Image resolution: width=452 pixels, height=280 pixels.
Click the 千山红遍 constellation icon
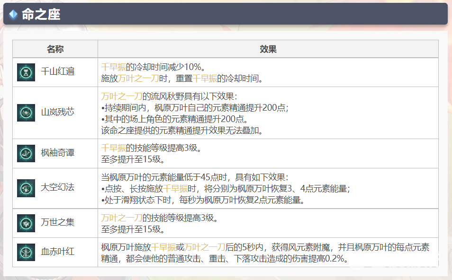pos(26,72)
